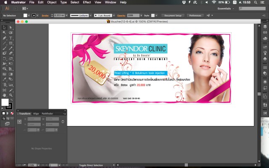
Task: Reset to default fill and stroke
Action: pos(3,108)
